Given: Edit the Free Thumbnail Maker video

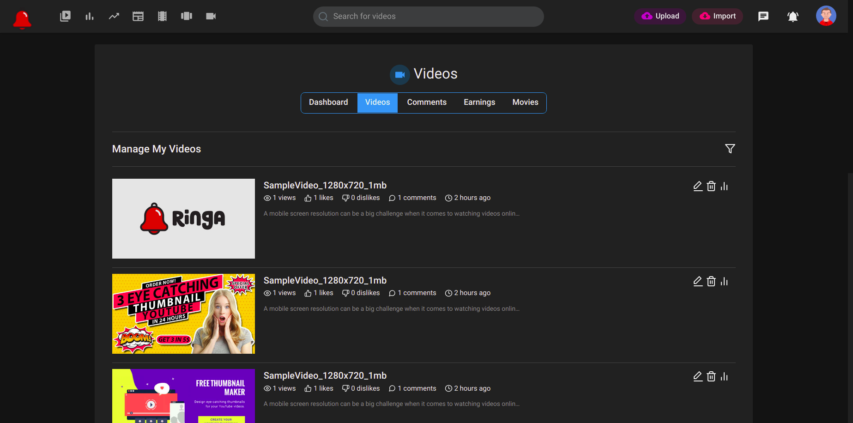Looking at the screenshot, I should (698, 376).
